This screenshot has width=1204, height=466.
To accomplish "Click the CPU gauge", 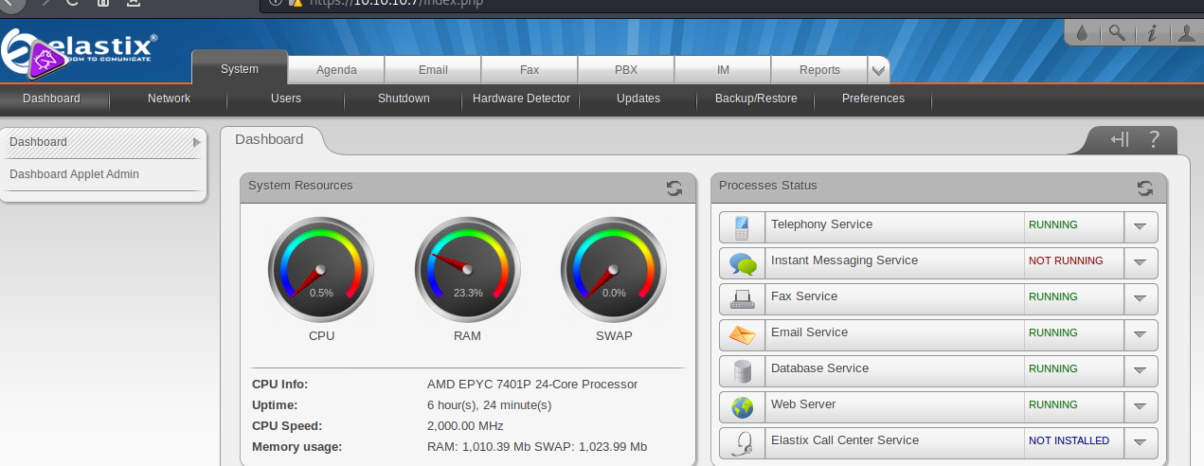I will click(x=320, y=271).
